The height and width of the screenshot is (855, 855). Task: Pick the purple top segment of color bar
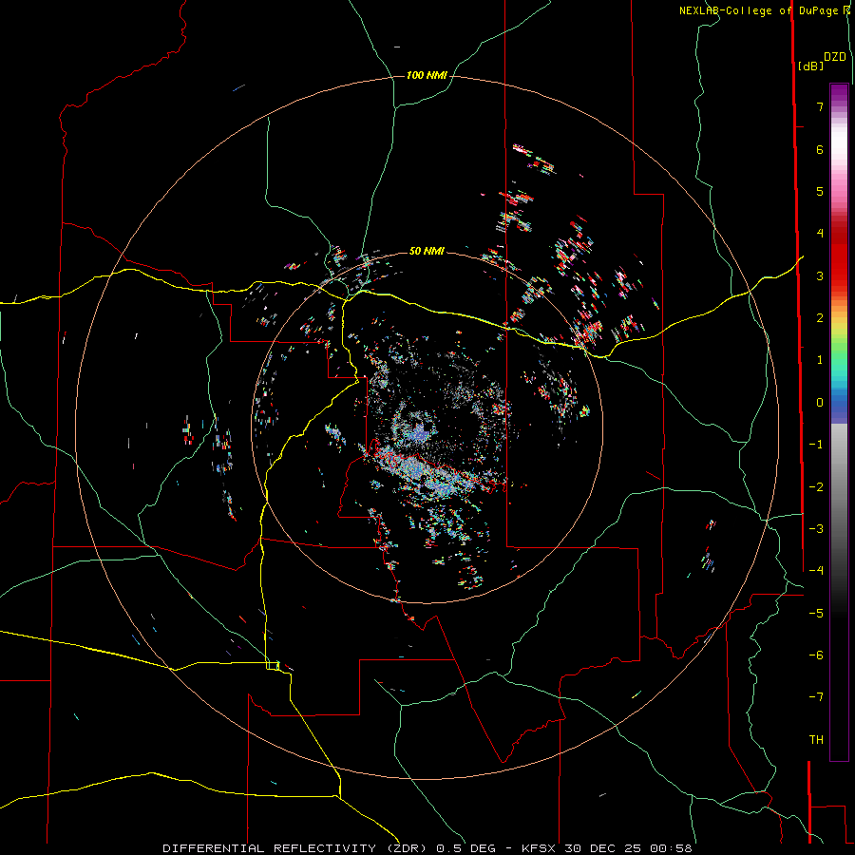point(839,94)
